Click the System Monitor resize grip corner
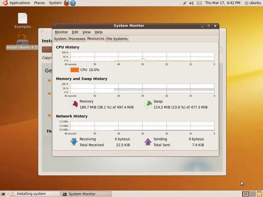263x197 pixels. click(x=217, y=155)
